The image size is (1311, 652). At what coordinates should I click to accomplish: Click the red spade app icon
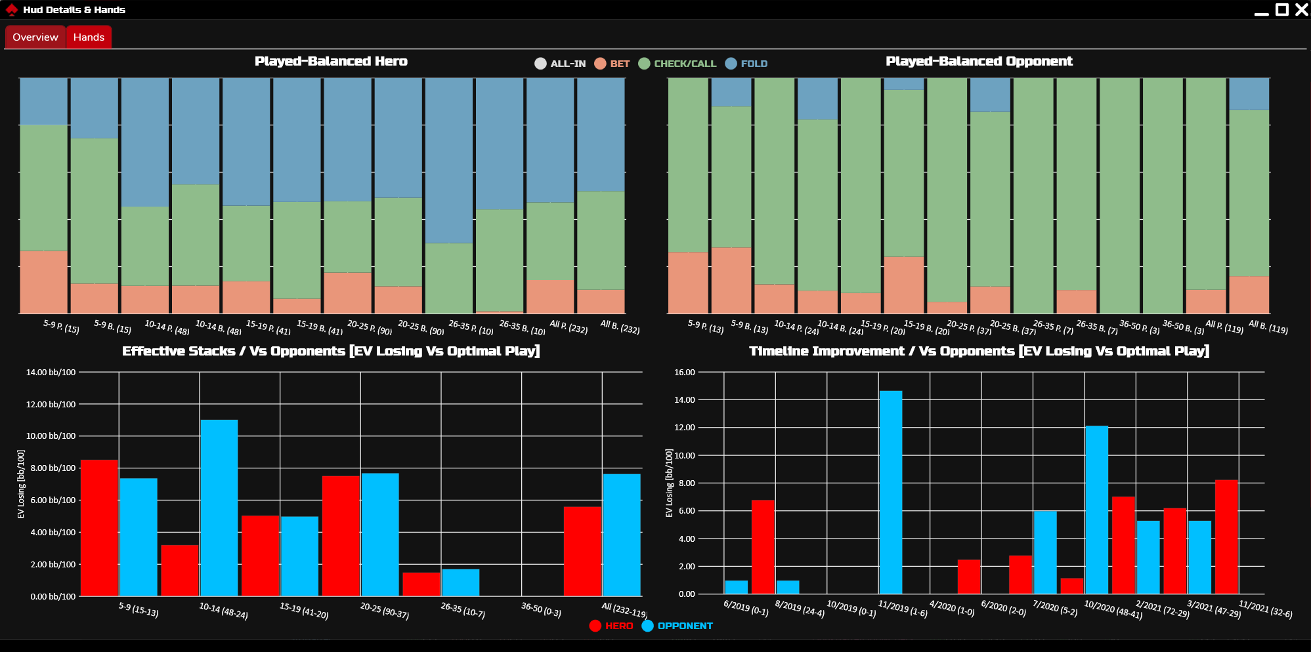point(11,10)
